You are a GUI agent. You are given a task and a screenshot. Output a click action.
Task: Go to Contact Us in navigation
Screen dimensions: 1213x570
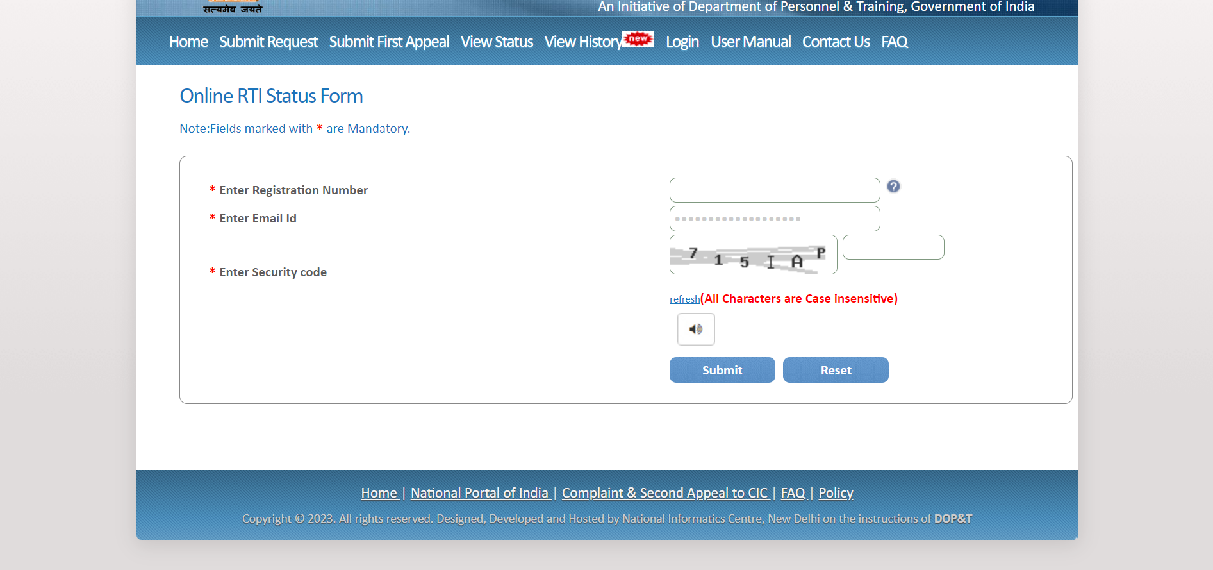coord(836,42)
